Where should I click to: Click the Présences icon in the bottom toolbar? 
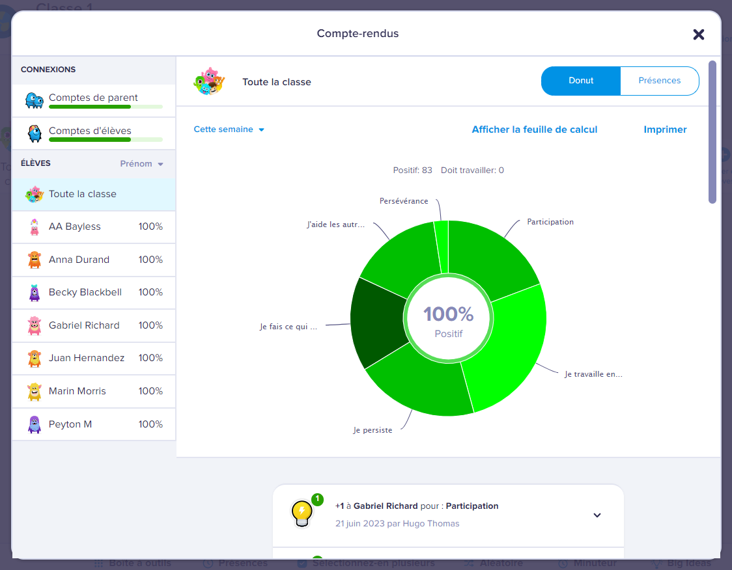[x=208, y=563]
